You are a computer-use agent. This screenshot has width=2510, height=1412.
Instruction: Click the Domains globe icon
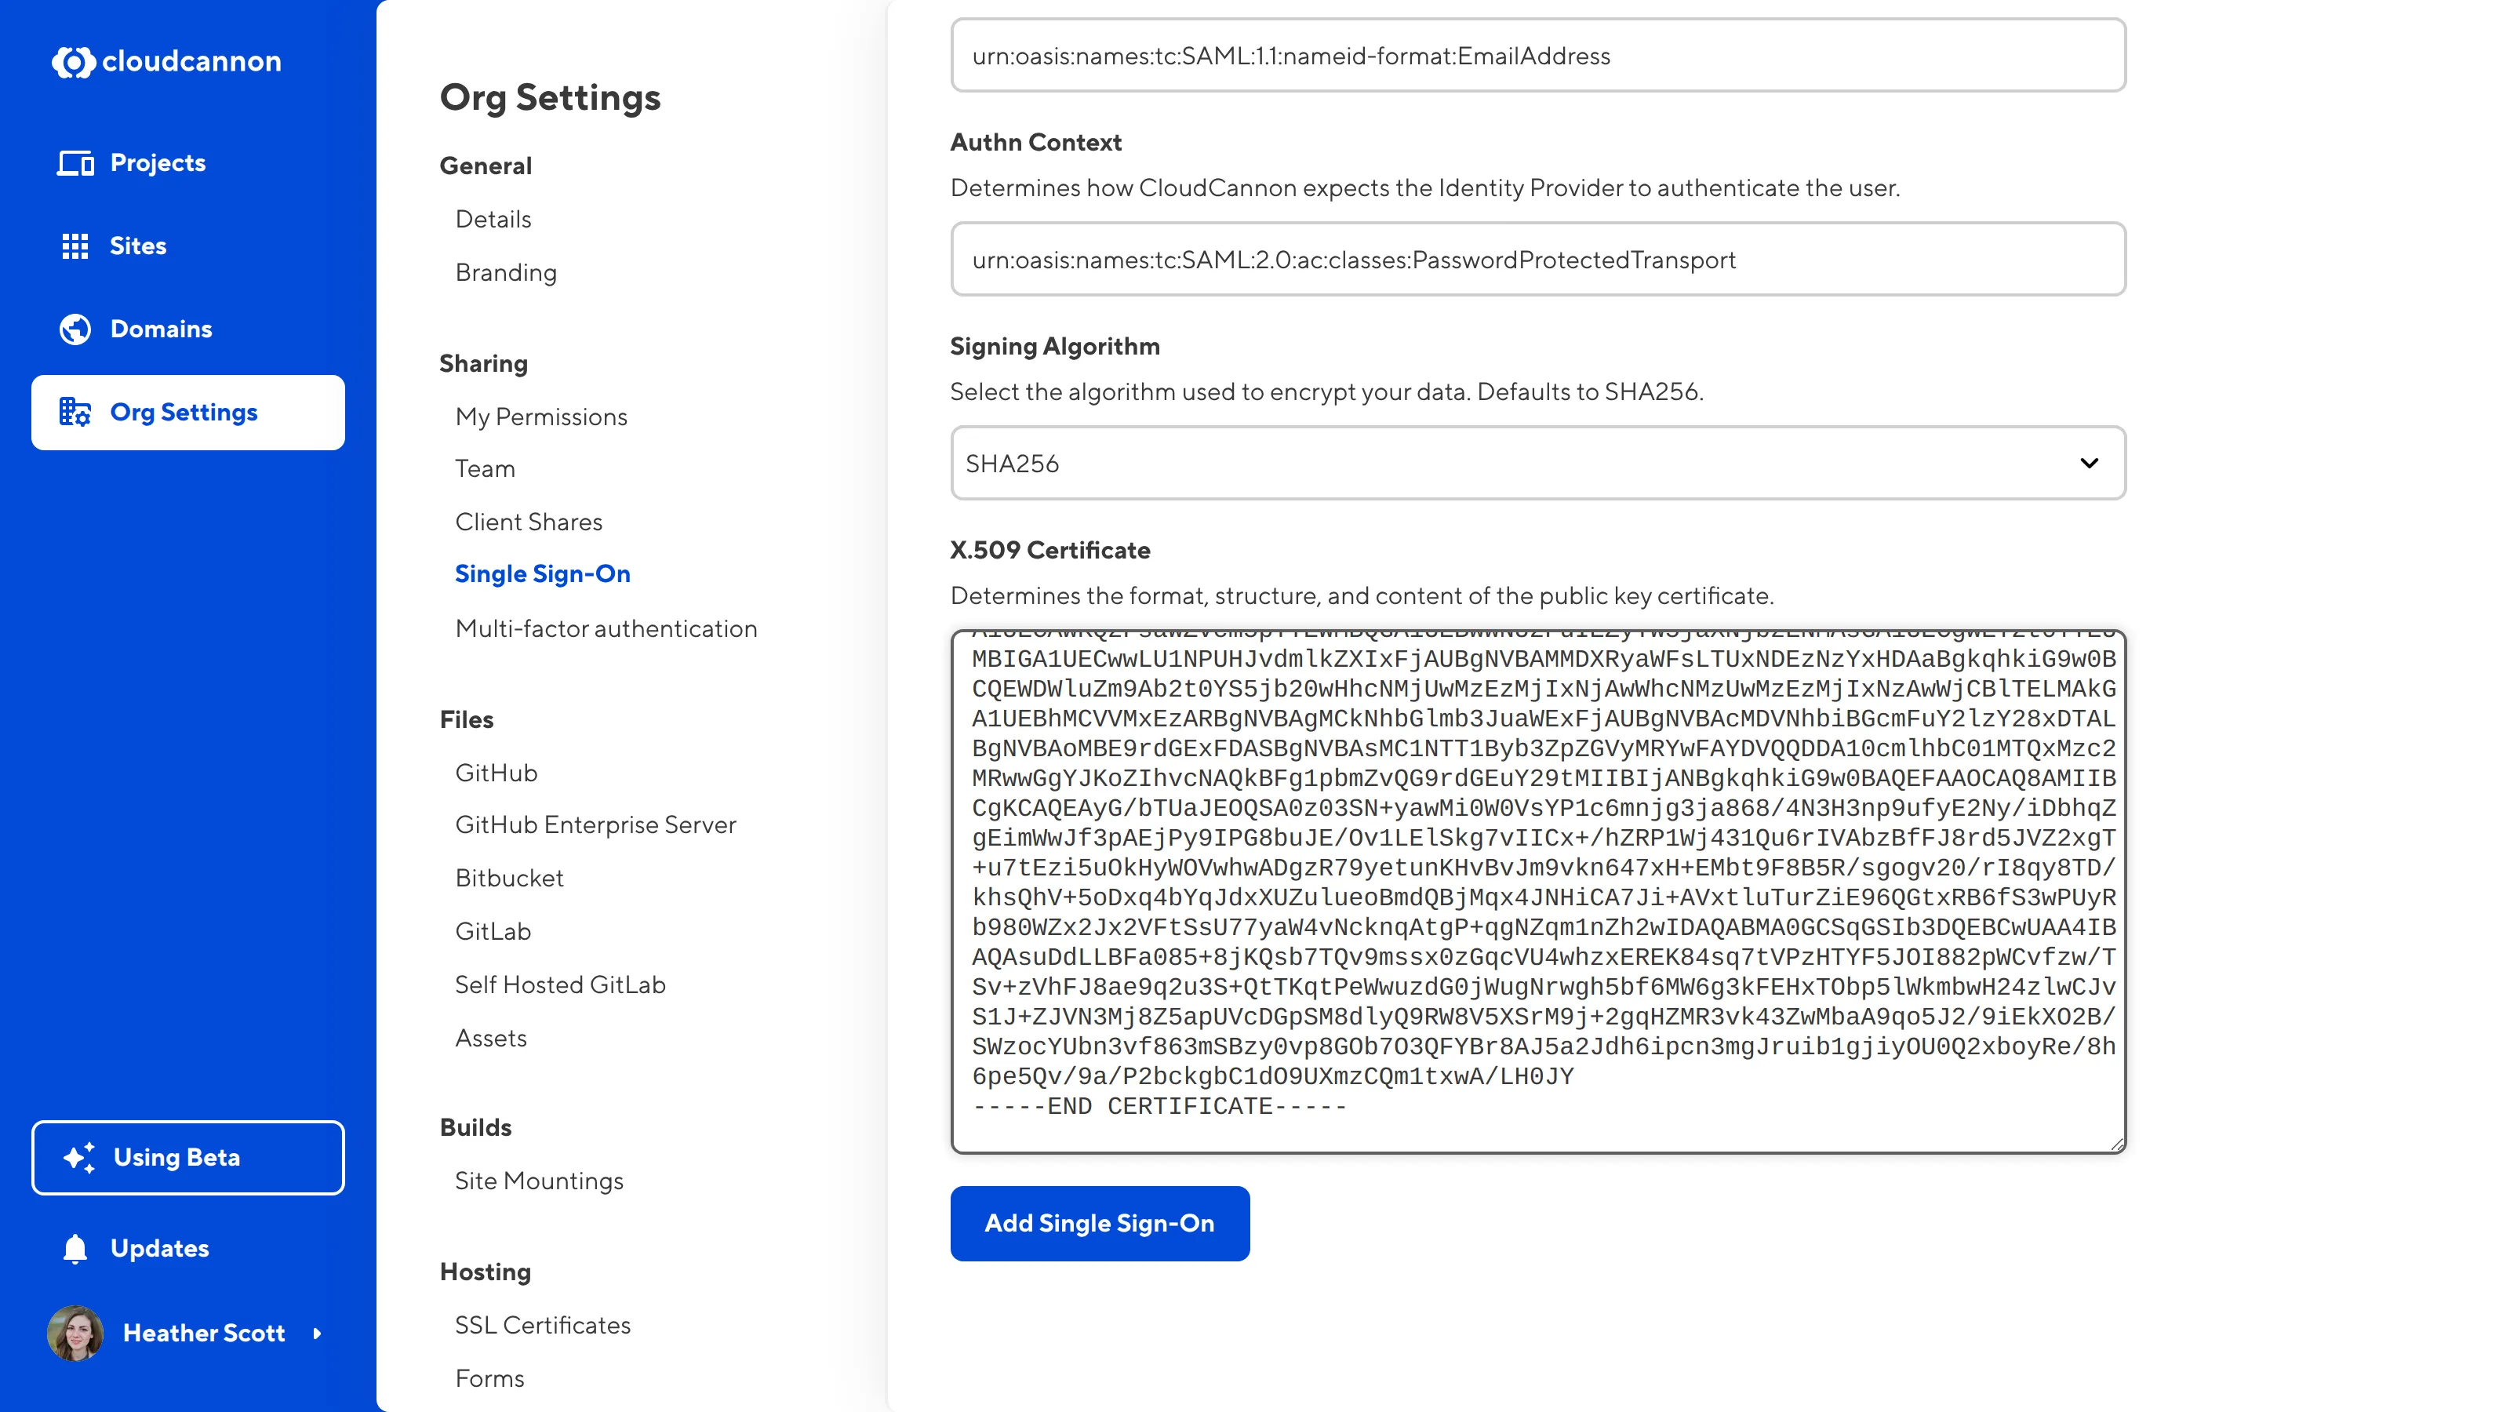pyautogui.click(x=75, y=329)
